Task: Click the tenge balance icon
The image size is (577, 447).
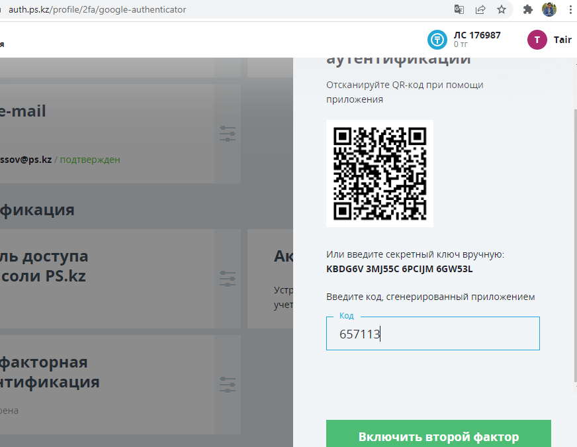Action: [437, 39]
